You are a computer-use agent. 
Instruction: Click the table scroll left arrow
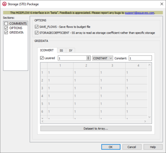tap(42, 121)
